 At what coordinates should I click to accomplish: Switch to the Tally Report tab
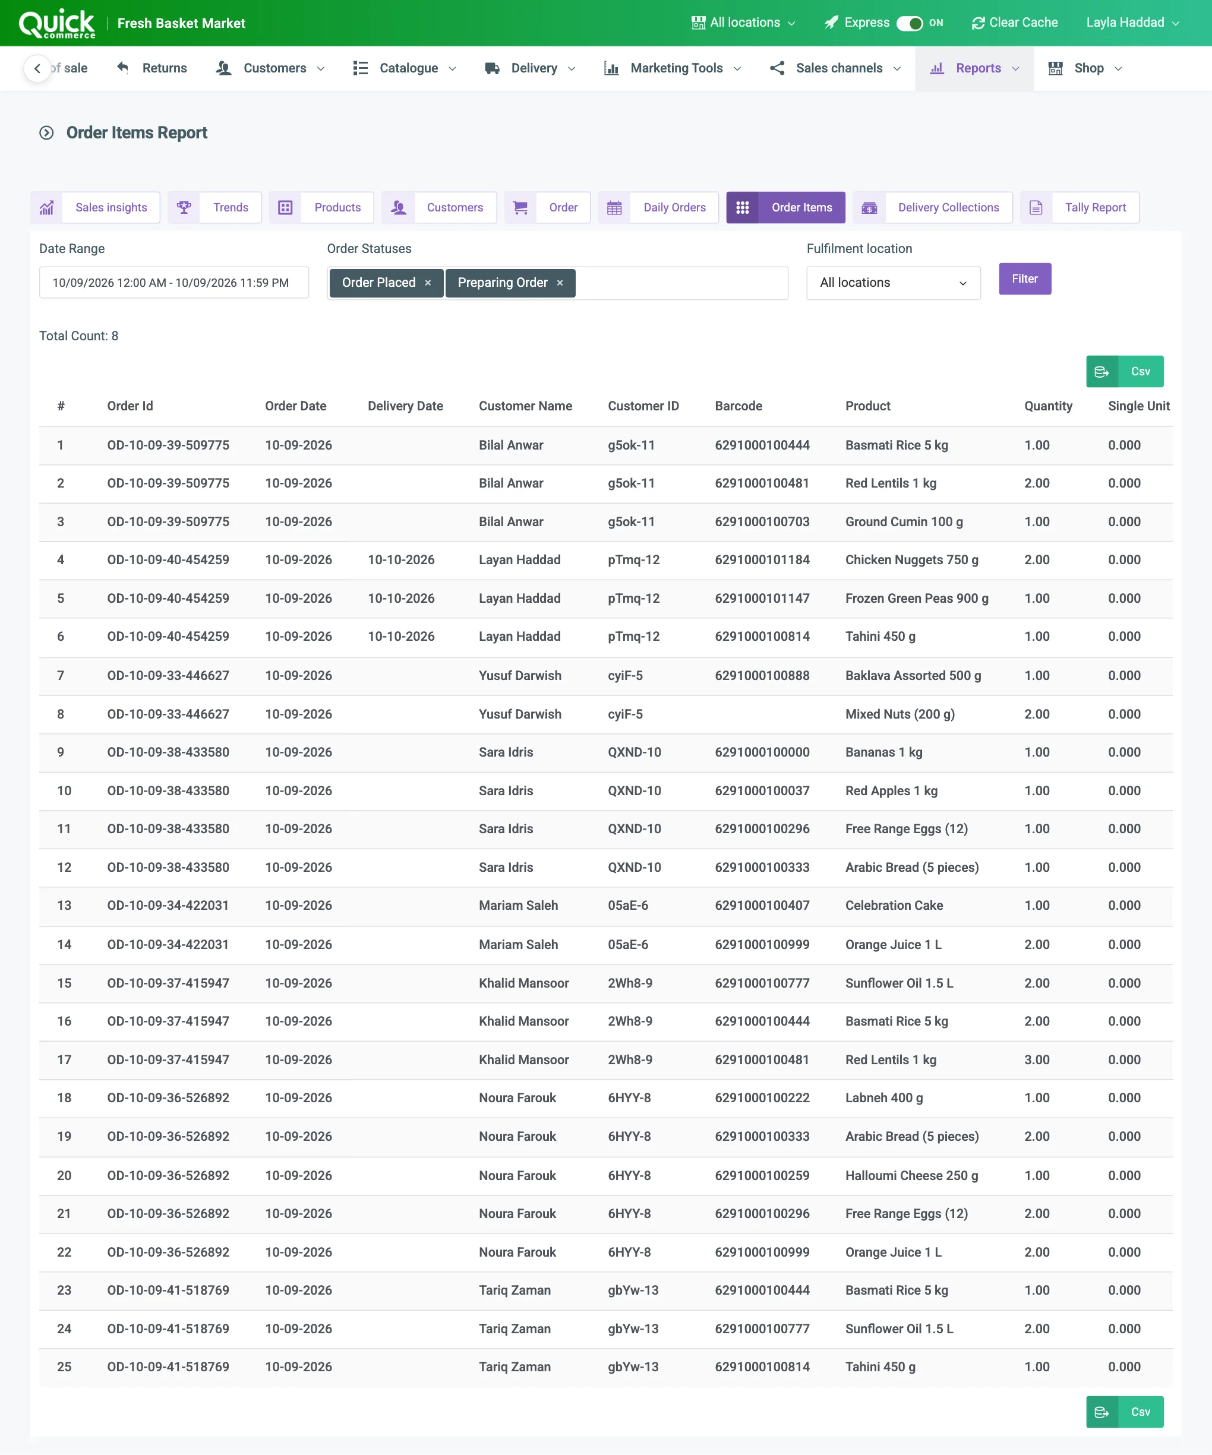point(1080,207)
